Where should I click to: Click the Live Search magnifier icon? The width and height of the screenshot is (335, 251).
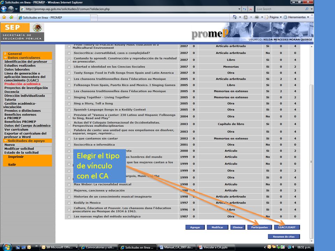[x=307, y=9]
